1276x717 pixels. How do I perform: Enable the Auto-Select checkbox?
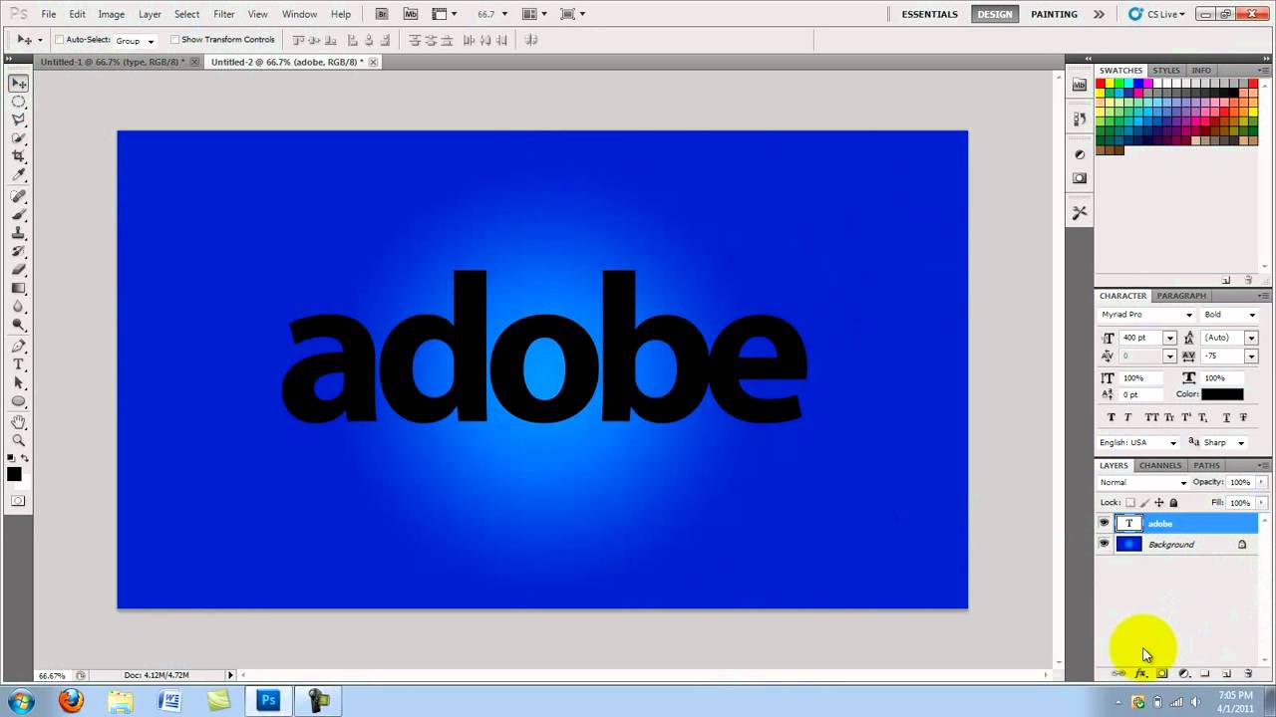click(x=59, y=40)
